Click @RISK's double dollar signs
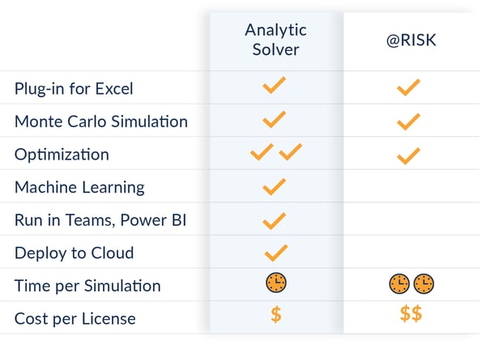 point(411,316)
